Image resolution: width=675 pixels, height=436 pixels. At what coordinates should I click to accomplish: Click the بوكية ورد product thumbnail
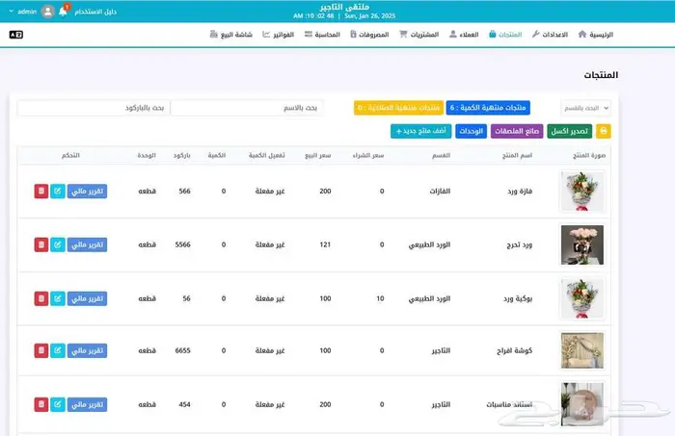(x=581, y=297)
